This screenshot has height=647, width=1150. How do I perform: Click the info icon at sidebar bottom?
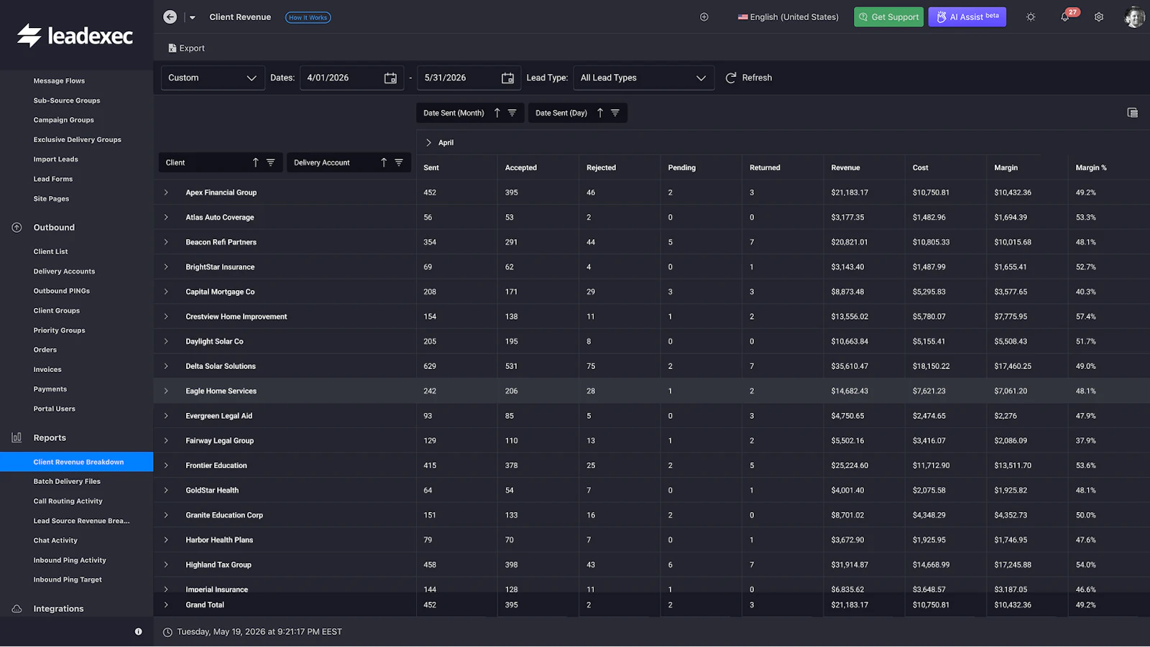coord(139,632)
